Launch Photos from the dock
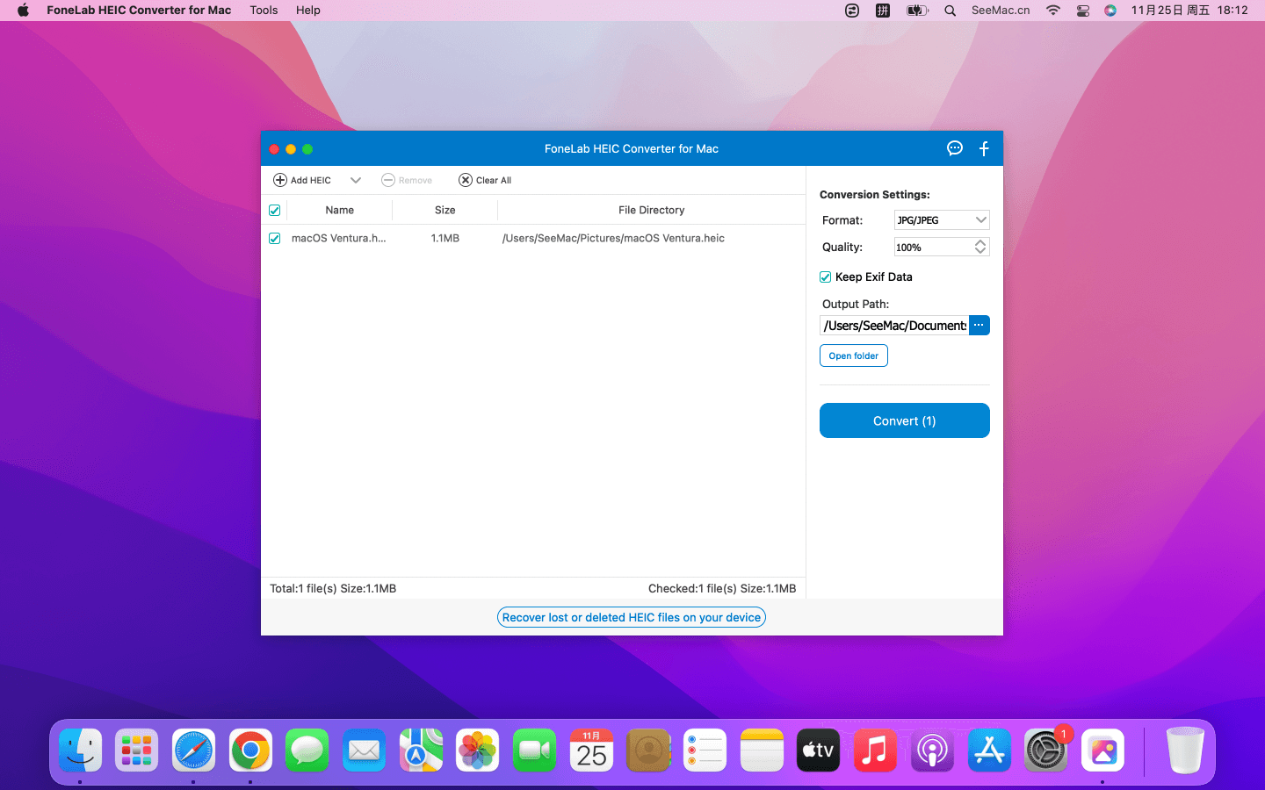This screenshot has height=790, width=1265. (x=478, y=750)
